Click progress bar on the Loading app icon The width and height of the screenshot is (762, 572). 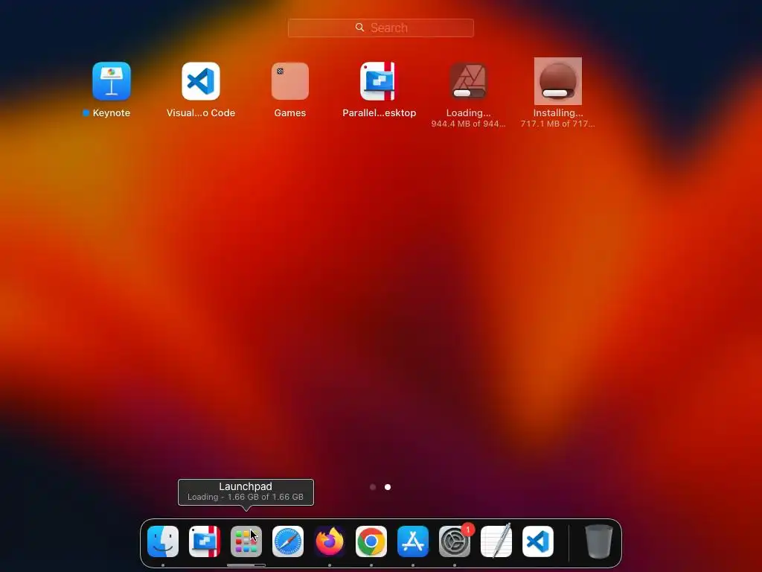pos(469,93)
